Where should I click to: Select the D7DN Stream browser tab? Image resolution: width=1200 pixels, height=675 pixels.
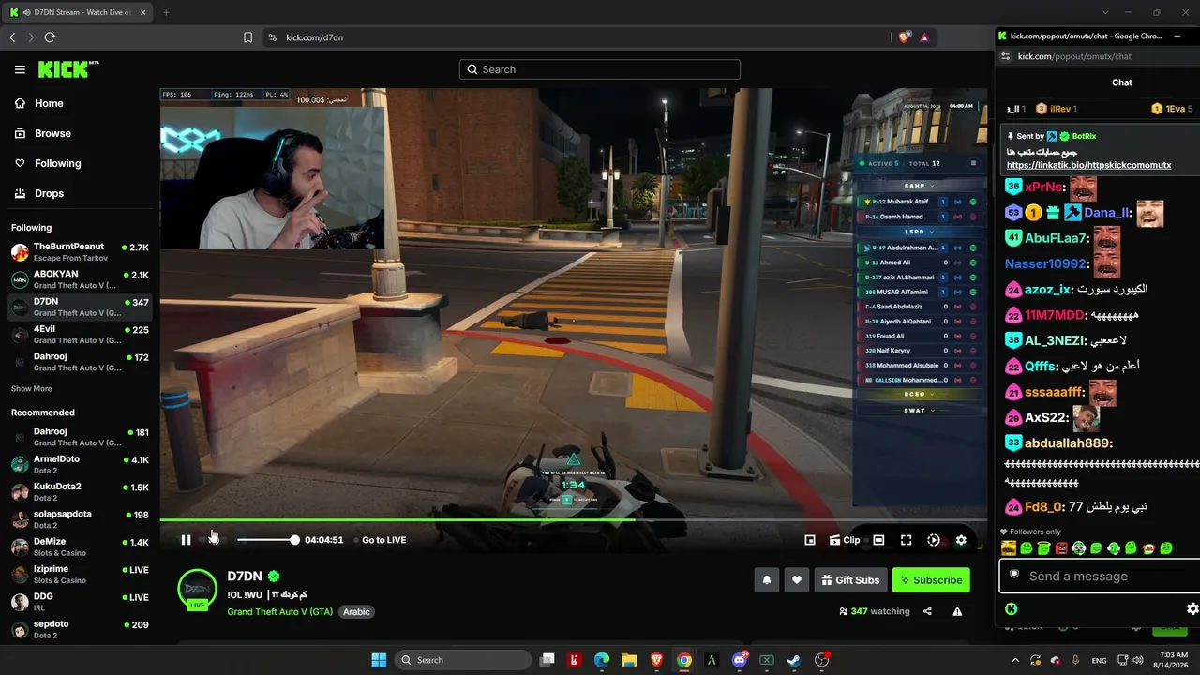pyautogui.click(x=78, y=12)
